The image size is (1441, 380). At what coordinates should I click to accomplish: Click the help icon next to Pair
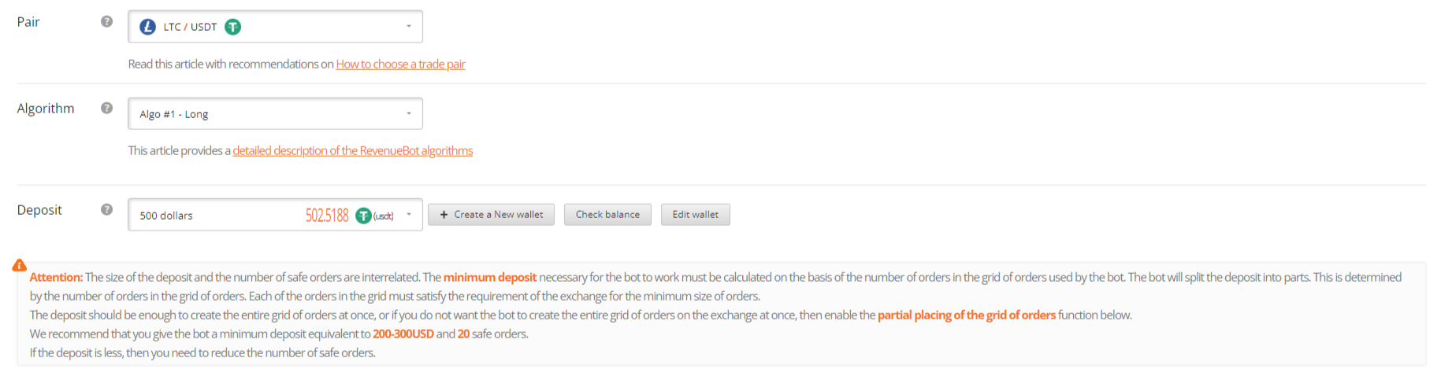[x=107, y=21]
